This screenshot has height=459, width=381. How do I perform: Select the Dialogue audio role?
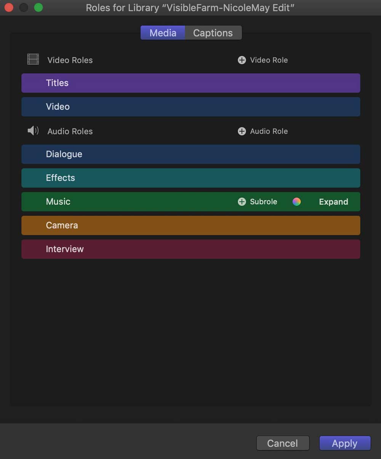[190, 154]
